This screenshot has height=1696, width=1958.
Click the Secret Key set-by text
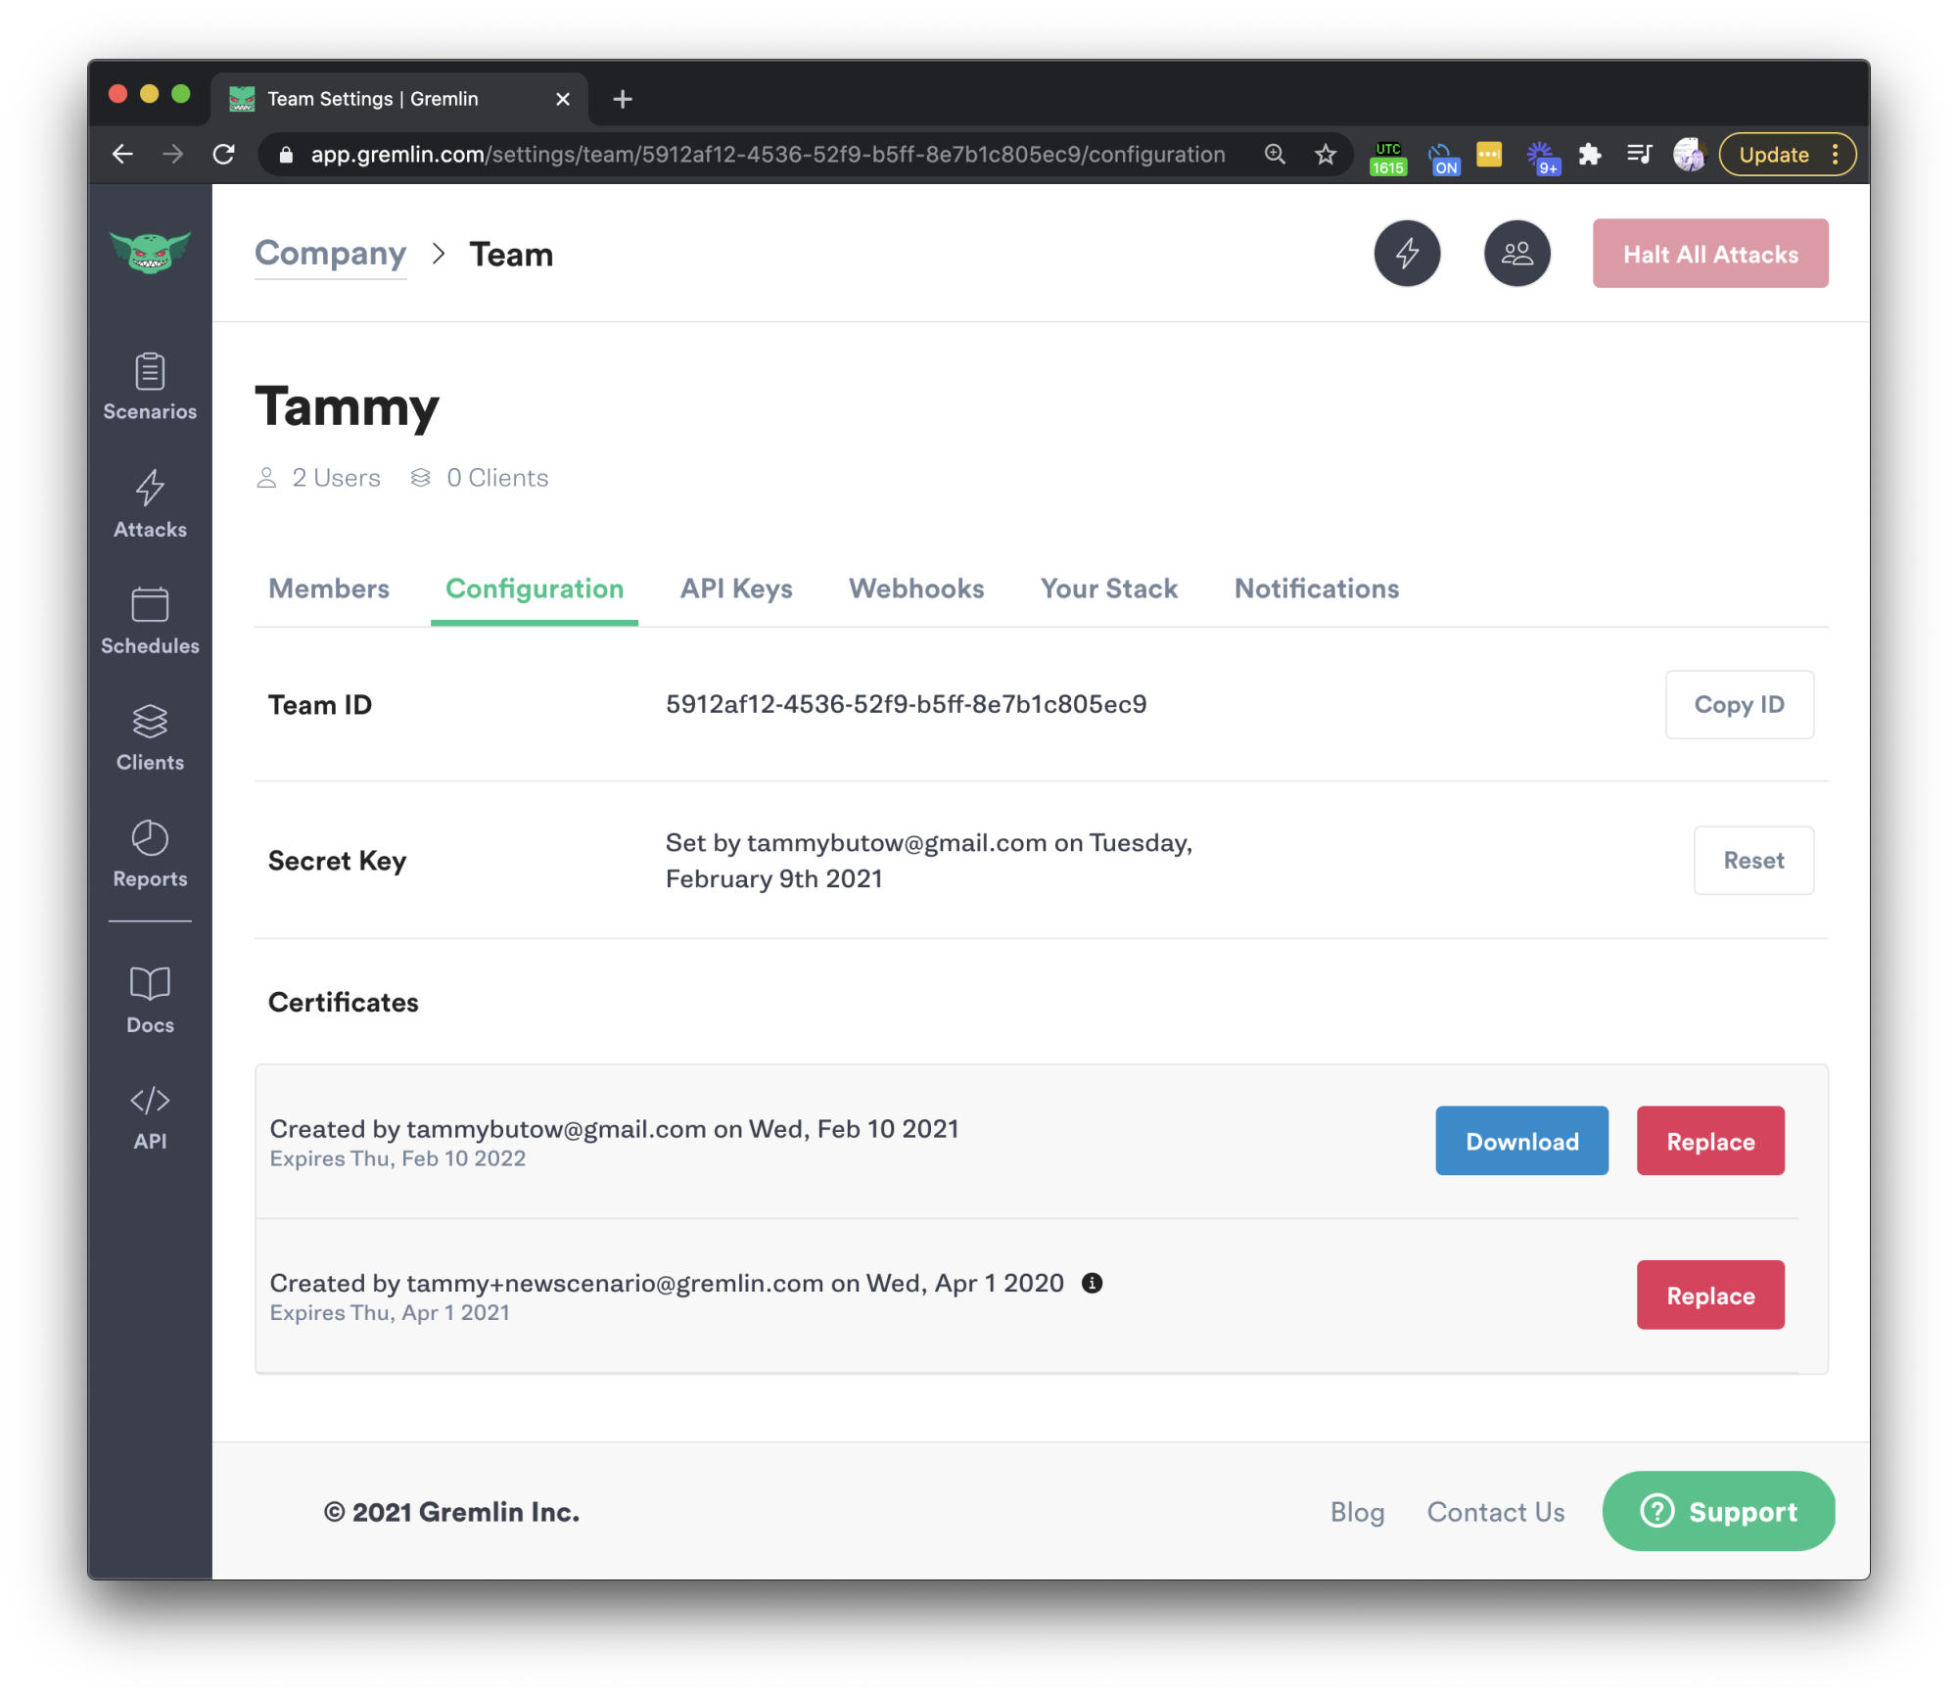point(929,861)
